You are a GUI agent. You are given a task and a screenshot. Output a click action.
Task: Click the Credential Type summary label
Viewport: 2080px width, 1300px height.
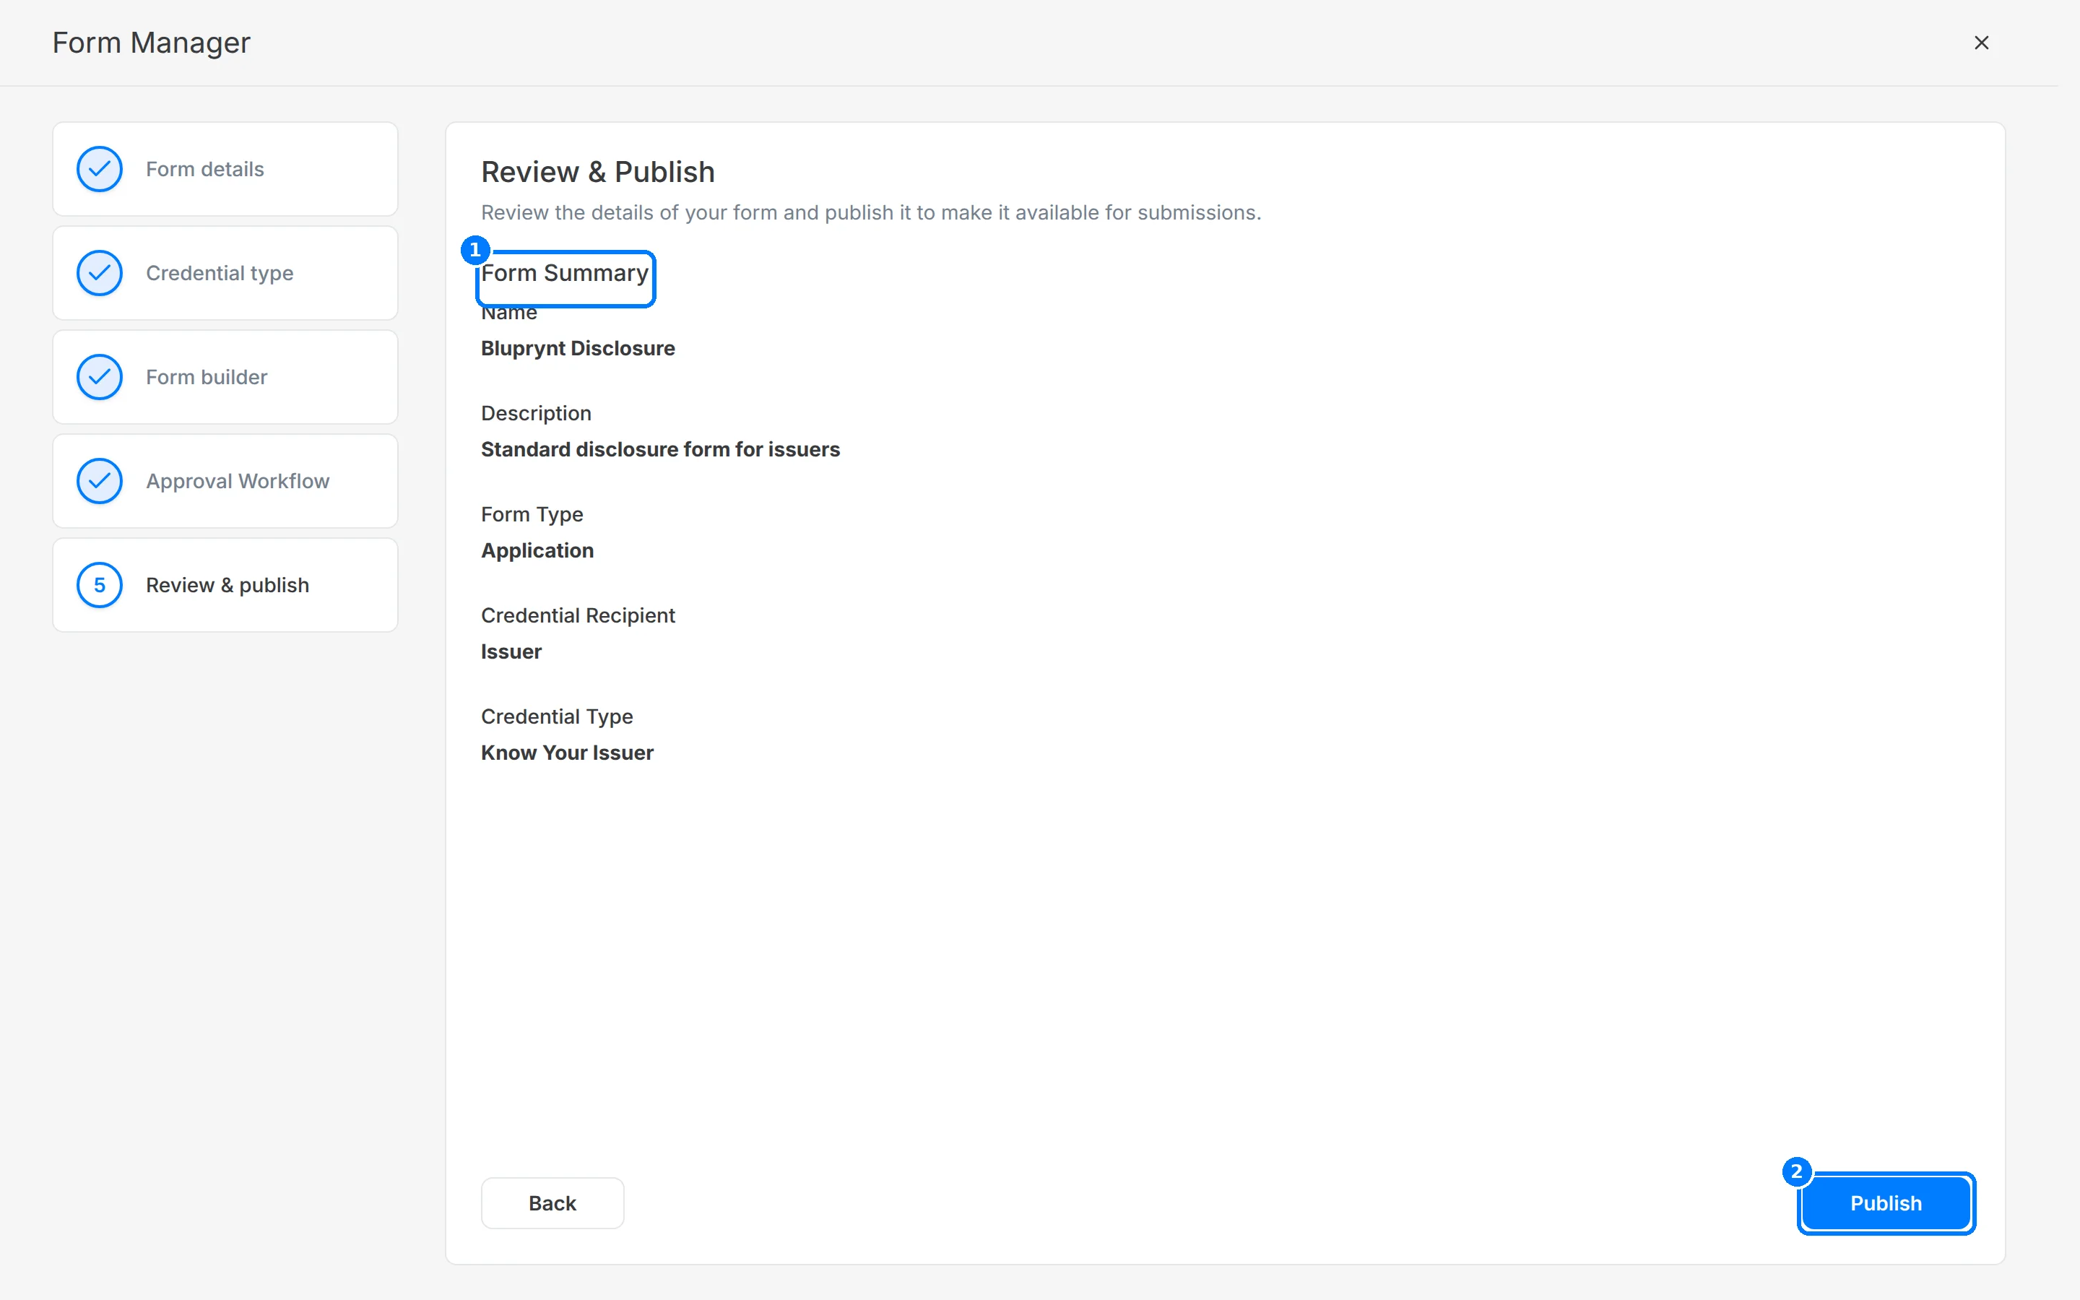[556, 716]
